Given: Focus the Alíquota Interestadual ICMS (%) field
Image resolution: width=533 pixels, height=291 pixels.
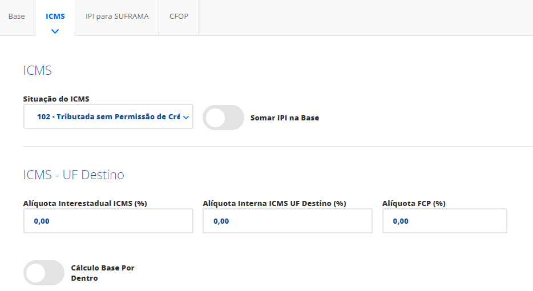Looking at the screenshot, I should (x=108, y=221).
